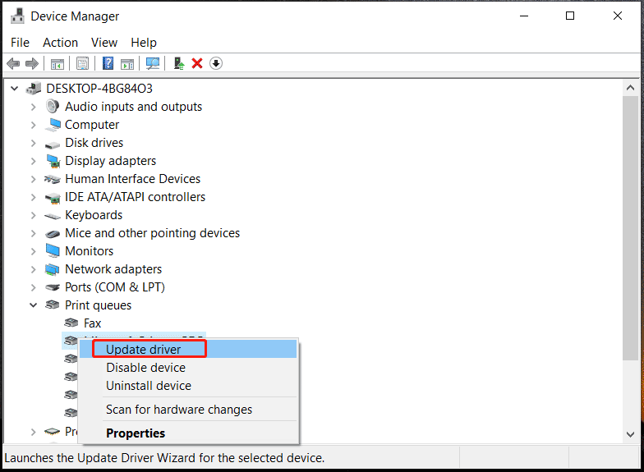Open the Help menu
The height and width of the screenshot is (472, 644).
[144, 43]
